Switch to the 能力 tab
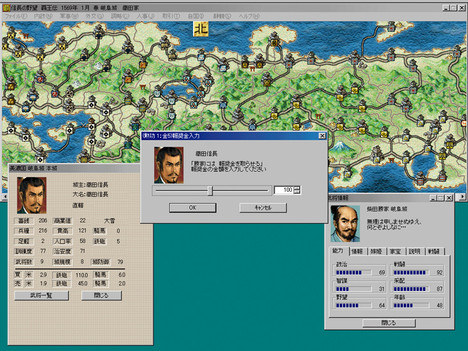 pyautogui.click(x=338, y=251)
